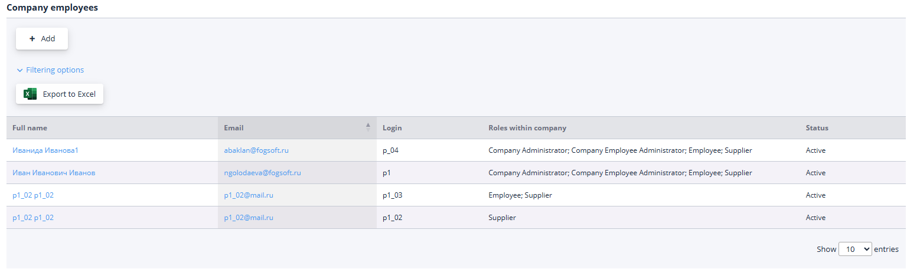Sort by the Roles within company header
This screenshot has width=907, height=269.
527,128
